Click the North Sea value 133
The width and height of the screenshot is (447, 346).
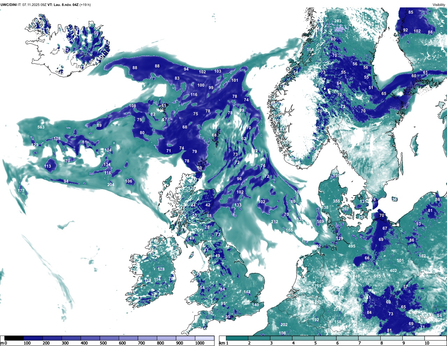tap(238, 205)
